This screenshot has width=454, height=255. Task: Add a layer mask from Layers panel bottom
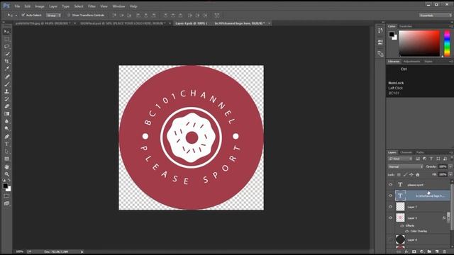[x=414, y=252]
